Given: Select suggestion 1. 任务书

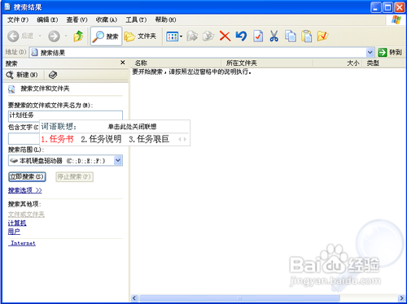Looking at the screenshot, I should [57, 139].
